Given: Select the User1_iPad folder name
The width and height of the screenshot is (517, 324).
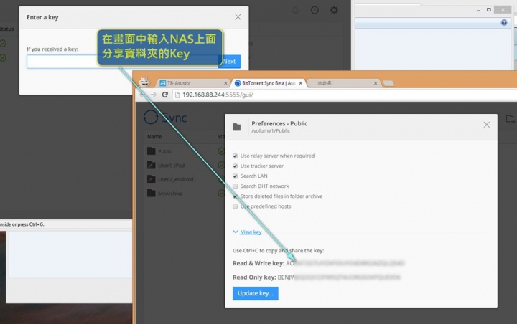Looking at the screenshot, I should coord(171,166).
